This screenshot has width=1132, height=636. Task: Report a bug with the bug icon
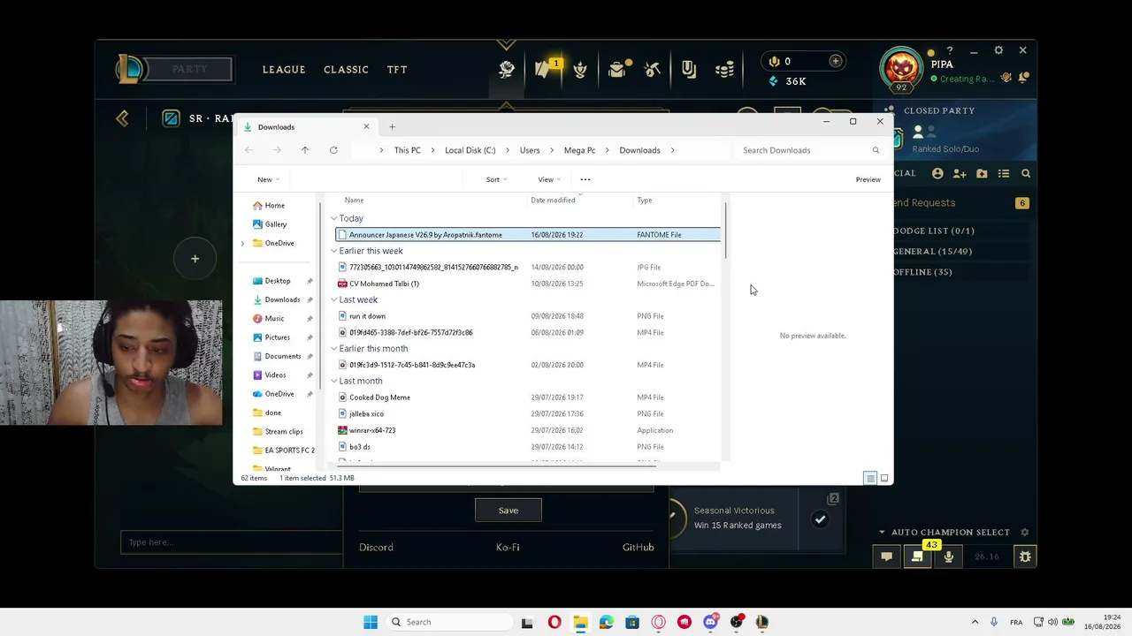click(1025, 556)
